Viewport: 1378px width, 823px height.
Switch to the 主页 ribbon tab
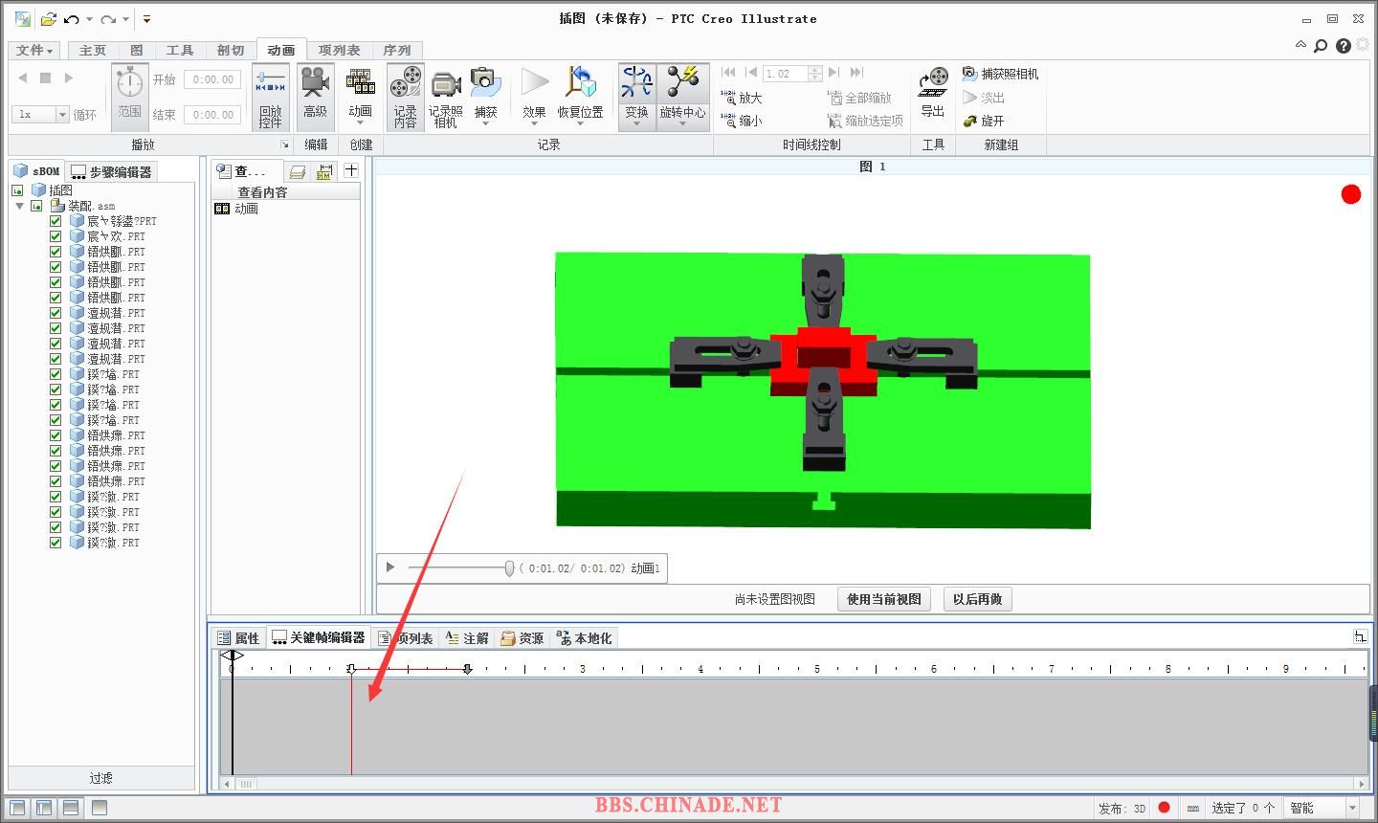tap(93, 50)
